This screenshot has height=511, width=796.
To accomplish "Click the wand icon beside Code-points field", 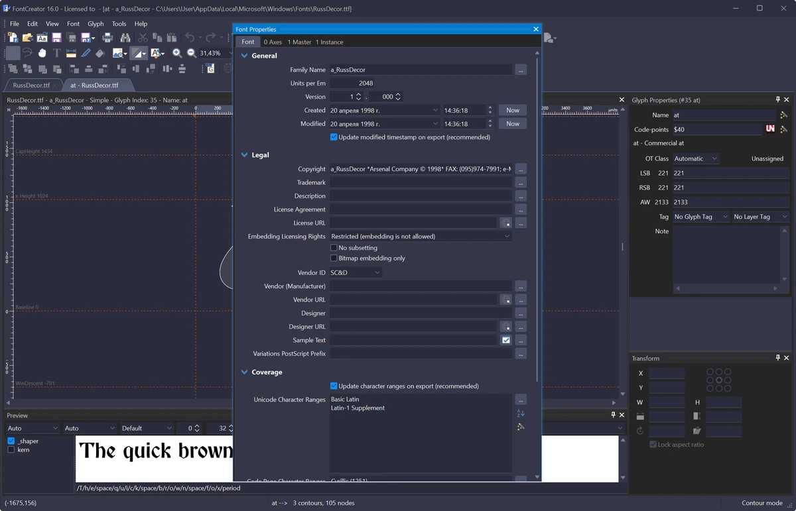I will click(783, 129).
